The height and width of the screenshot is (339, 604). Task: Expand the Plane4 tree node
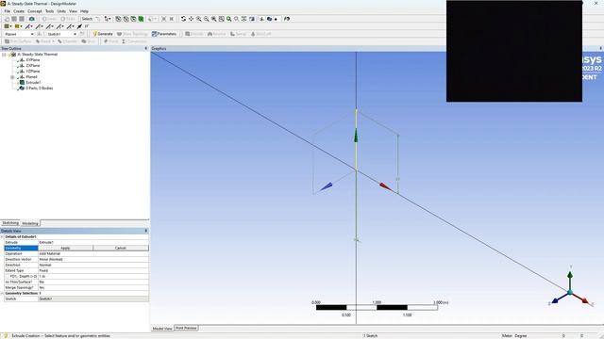(12, 77)
